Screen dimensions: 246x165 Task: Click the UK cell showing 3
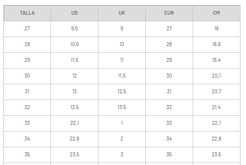[x=122, y=155]
